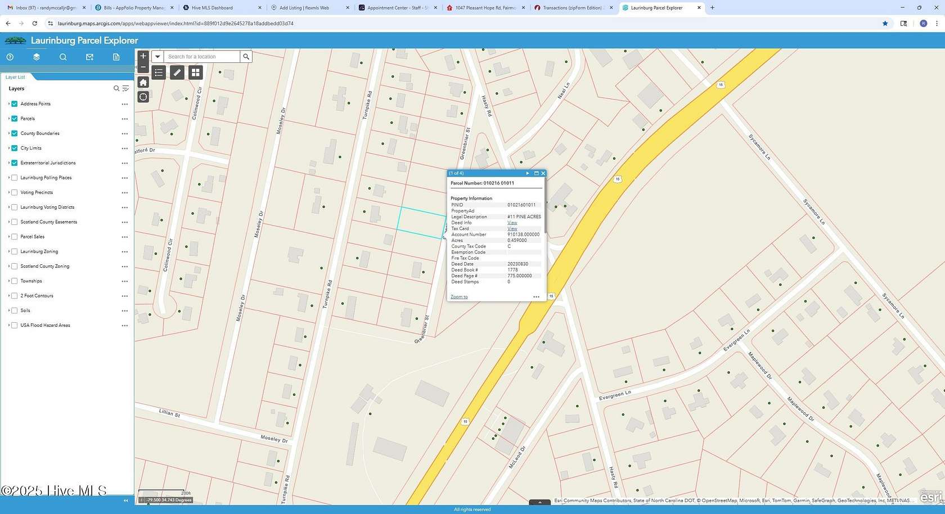The image size is (945, 514).
Task: Open options menu for County Boundaries layer
Action: [124, 134]
